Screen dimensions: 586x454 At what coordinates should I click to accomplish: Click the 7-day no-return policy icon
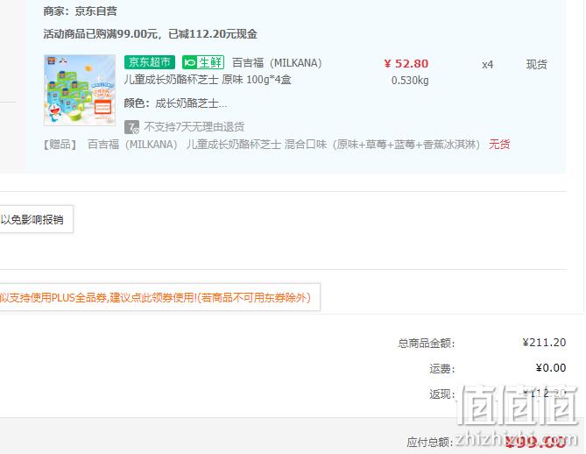tap(131, 127)
